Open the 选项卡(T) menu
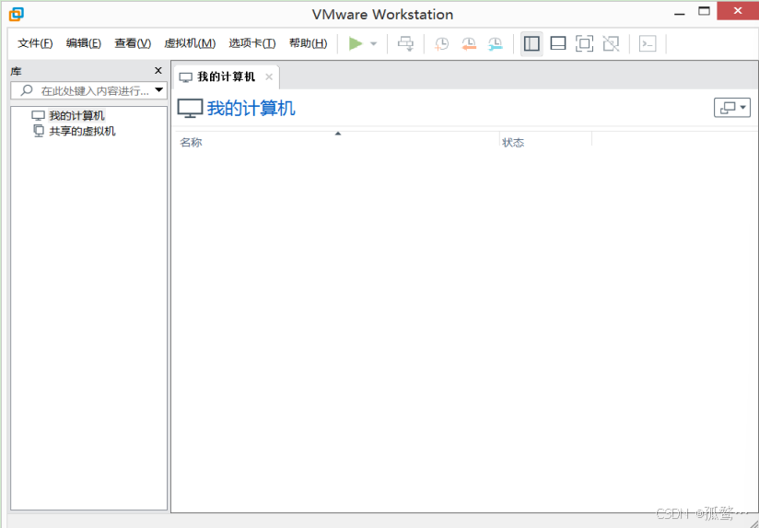This screenshot has width=759, height=528. click(252, 43)
